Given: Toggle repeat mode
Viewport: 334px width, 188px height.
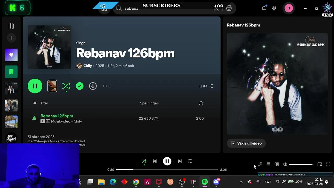Looking at the screenshot, I should (x=190, y=161).
